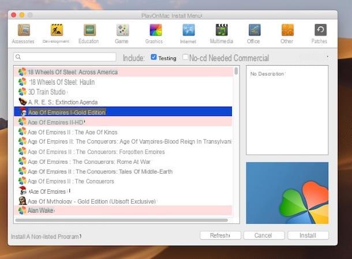352x259 pixels.
Task: Click icon beside 3D Train Studio
Action: click(23, 92)
